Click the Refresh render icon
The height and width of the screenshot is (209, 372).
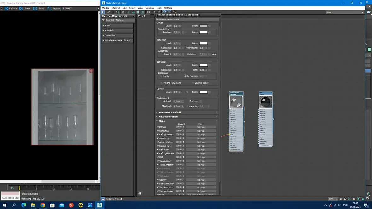(x=6, y=8)
